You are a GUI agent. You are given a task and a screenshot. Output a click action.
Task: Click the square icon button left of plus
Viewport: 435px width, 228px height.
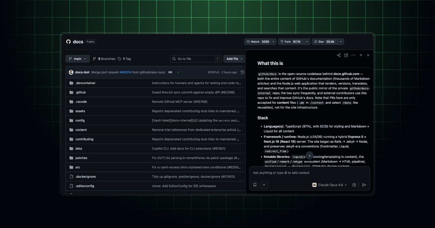255,185
